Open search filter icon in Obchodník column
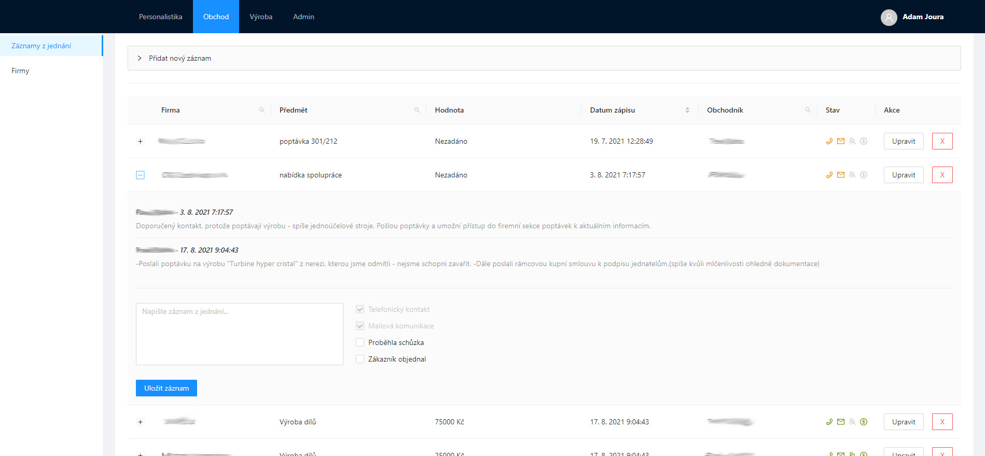Viewport: 985px width, 456px height. click(808, 110)
